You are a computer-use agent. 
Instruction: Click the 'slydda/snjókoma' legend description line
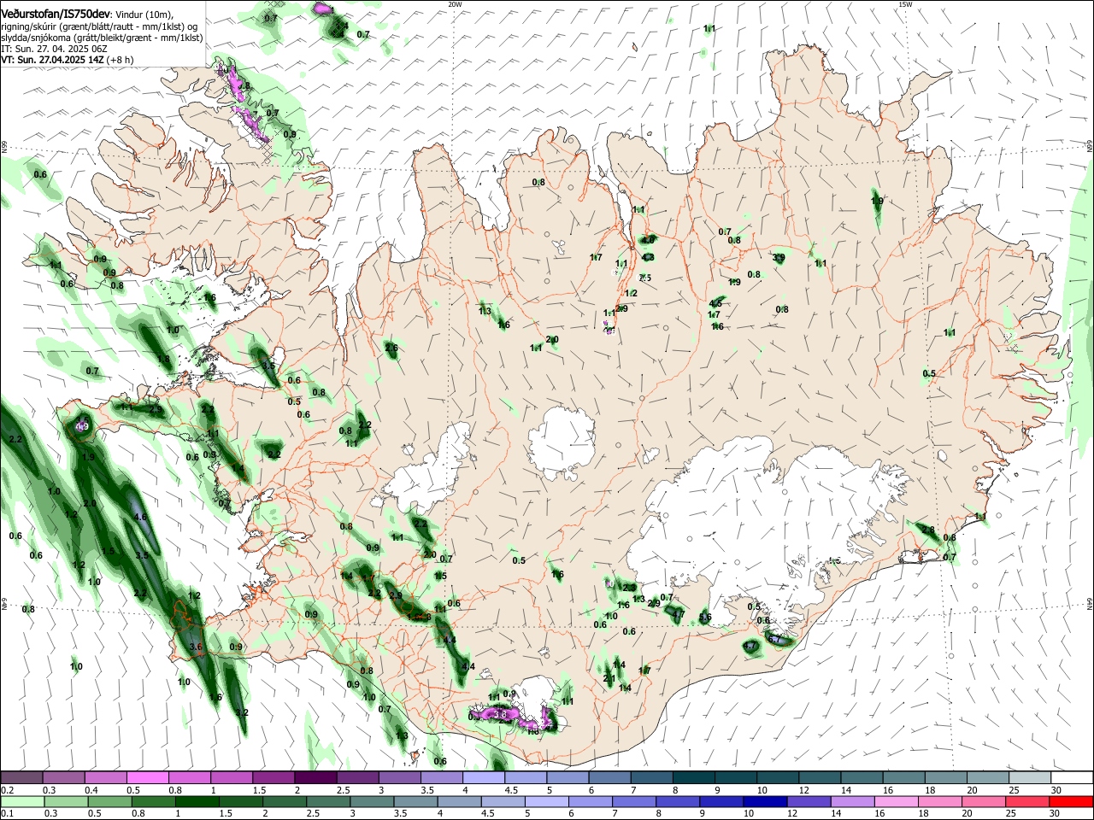pyautogui.click(x=102, y=38)
